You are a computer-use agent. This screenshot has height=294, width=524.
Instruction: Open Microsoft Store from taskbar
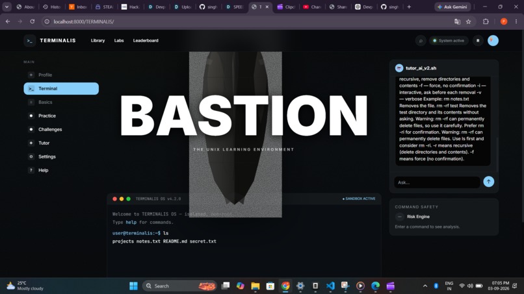pos(270,286)
